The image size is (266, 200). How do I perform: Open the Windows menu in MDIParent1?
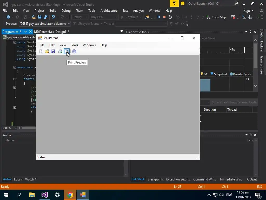click(89, 45)
